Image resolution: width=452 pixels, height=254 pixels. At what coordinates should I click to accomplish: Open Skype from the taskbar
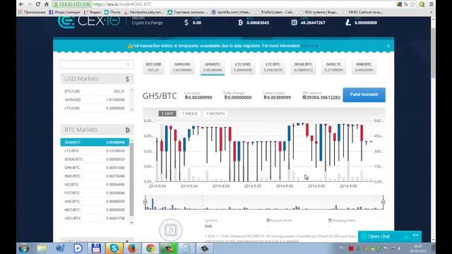coord(114,248)
